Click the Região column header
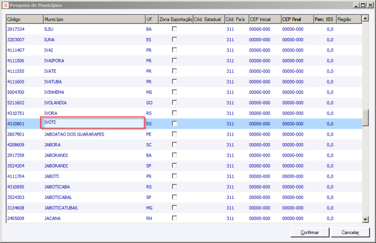The width and height of the screenshot is (376, 243). coord(349,19)
